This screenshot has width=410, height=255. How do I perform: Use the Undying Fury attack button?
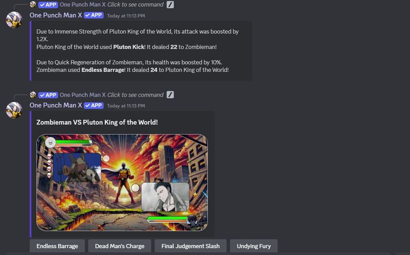tap(254, 246)
